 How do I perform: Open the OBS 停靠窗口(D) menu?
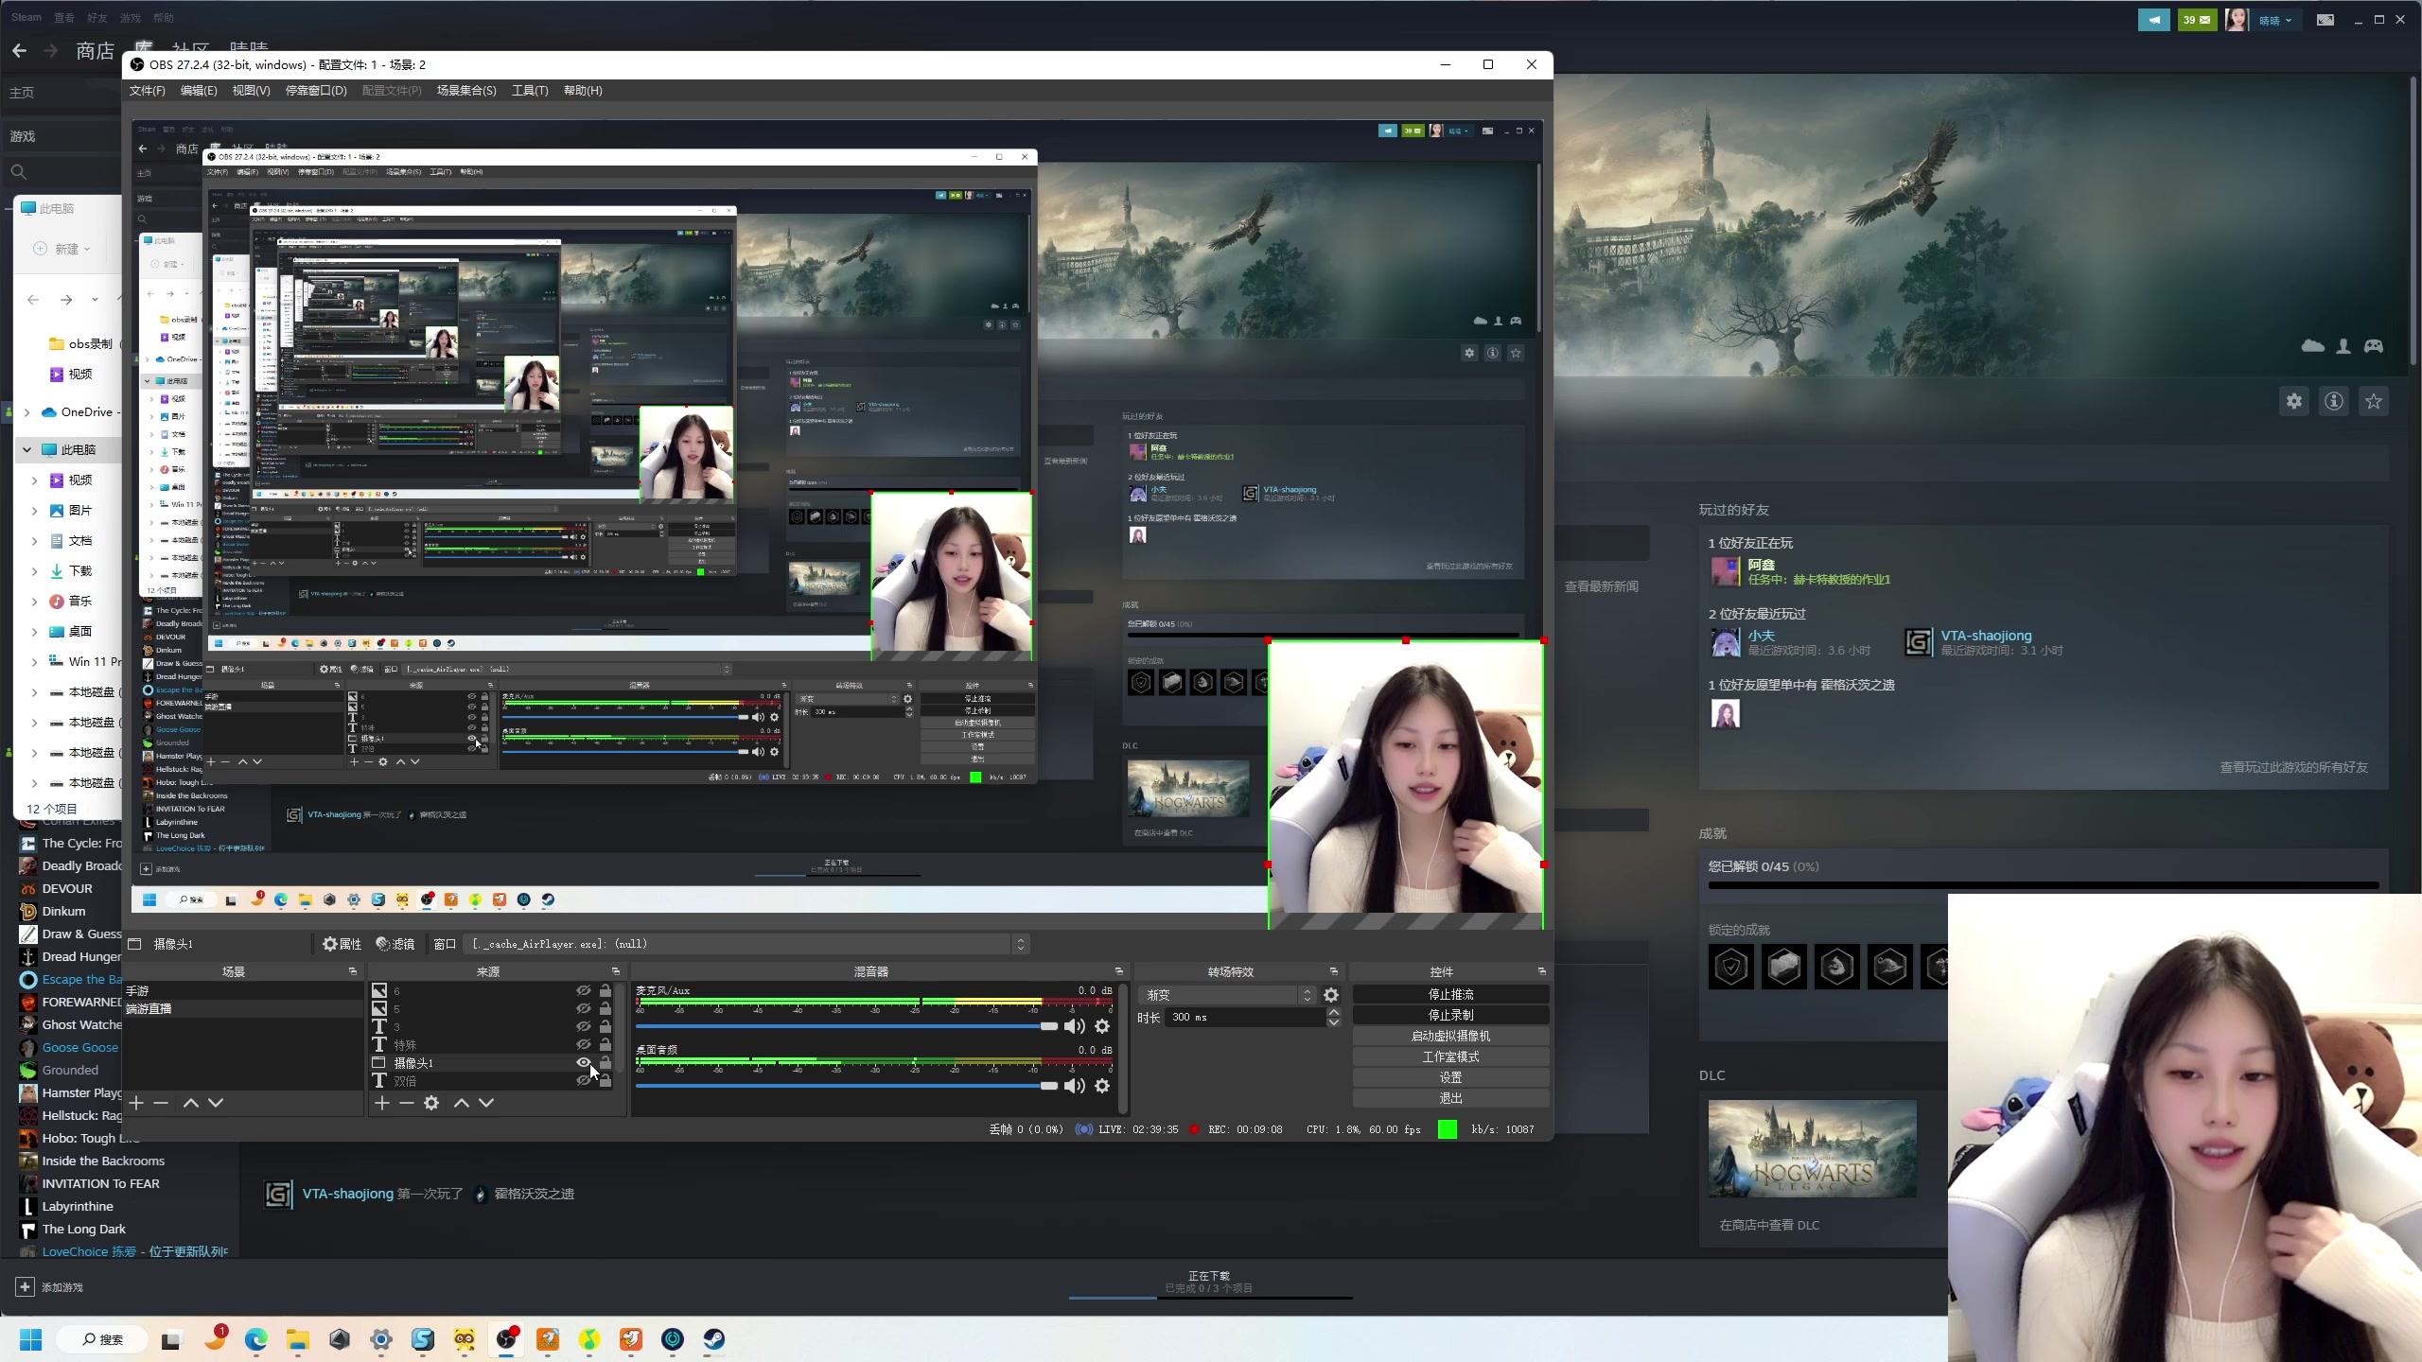point(316,91)
